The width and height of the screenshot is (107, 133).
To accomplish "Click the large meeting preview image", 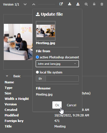I will click(x=18, y=42).
